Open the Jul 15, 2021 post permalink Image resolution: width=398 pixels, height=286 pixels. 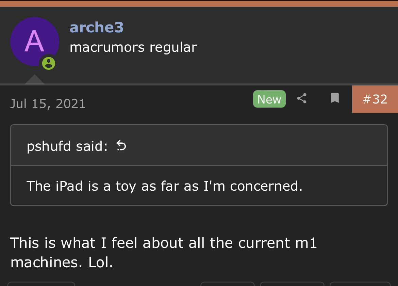tap(48, 104)
